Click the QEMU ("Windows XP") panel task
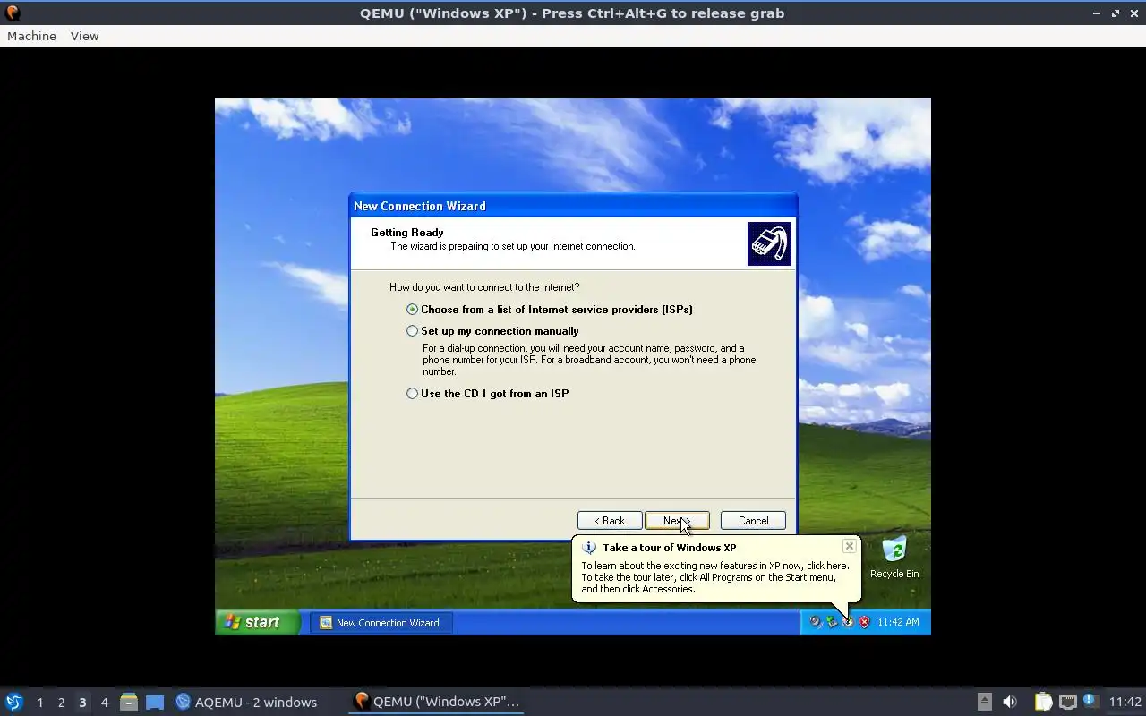This screenshot has width=1146, height=716. coord(437,702)
